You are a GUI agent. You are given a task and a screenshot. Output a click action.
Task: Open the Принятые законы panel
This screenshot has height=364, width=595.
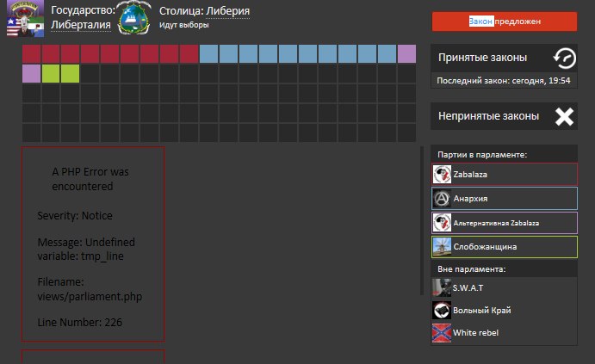pyautogui.click(x=504, y=58)
